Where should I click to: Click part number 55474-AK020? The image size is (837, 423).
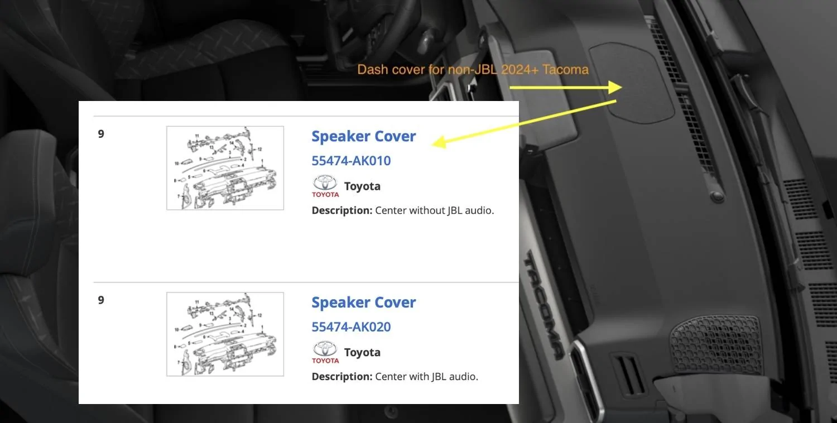tap(351, 327)
